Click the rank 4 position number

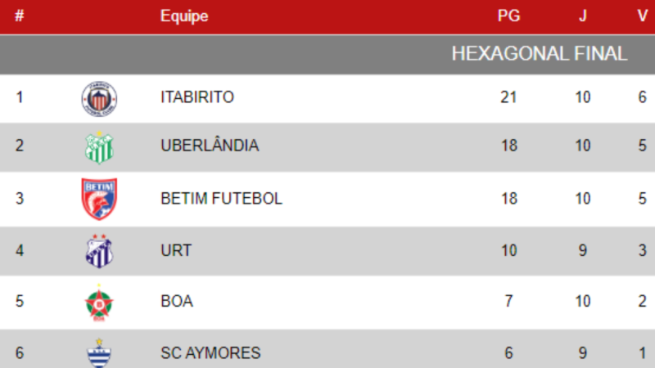tap(19, 251)
